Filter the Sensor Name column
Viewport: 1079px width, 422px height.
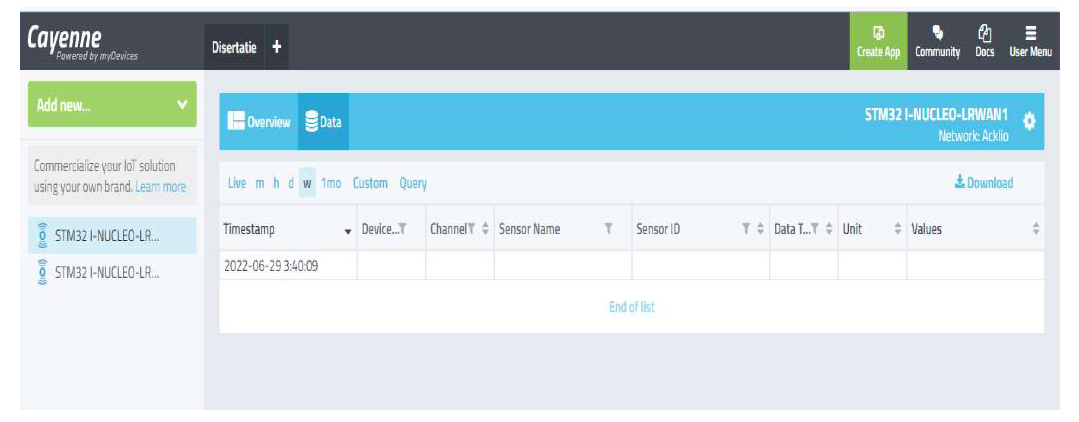click(x=608, y=228)
